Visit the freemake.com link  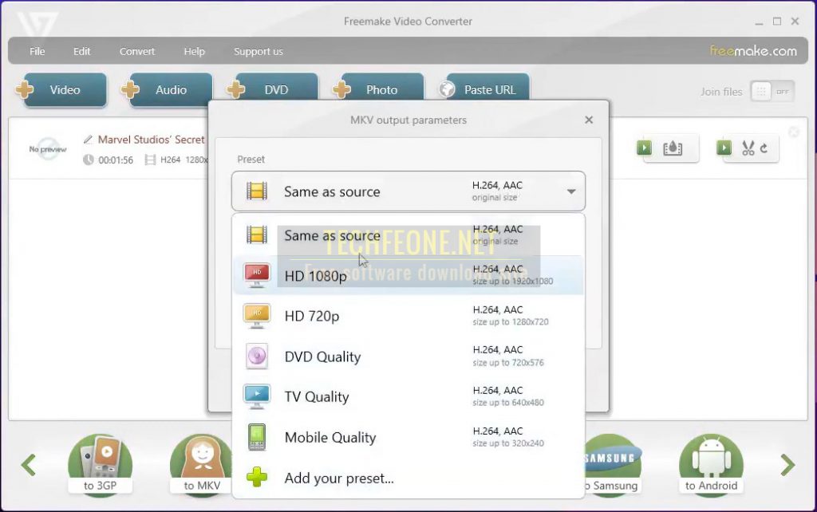click(753, 50)
